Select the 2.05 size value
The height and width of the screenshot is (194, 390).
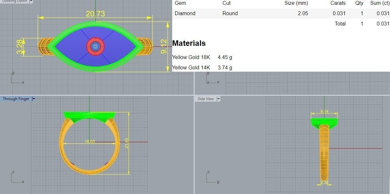(x=303, y=13)
